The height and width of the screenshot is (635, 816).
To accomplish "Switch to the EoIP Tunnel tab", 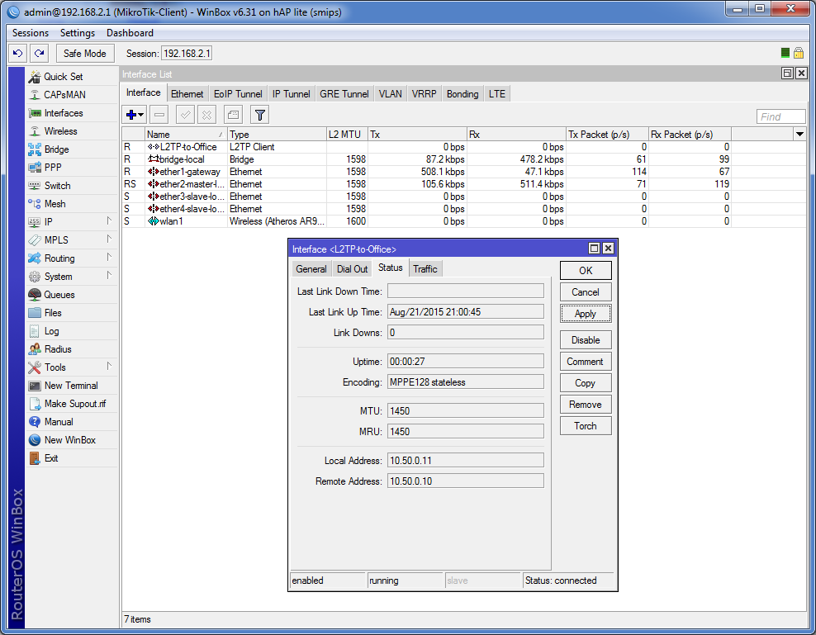I will pos(238,93).
